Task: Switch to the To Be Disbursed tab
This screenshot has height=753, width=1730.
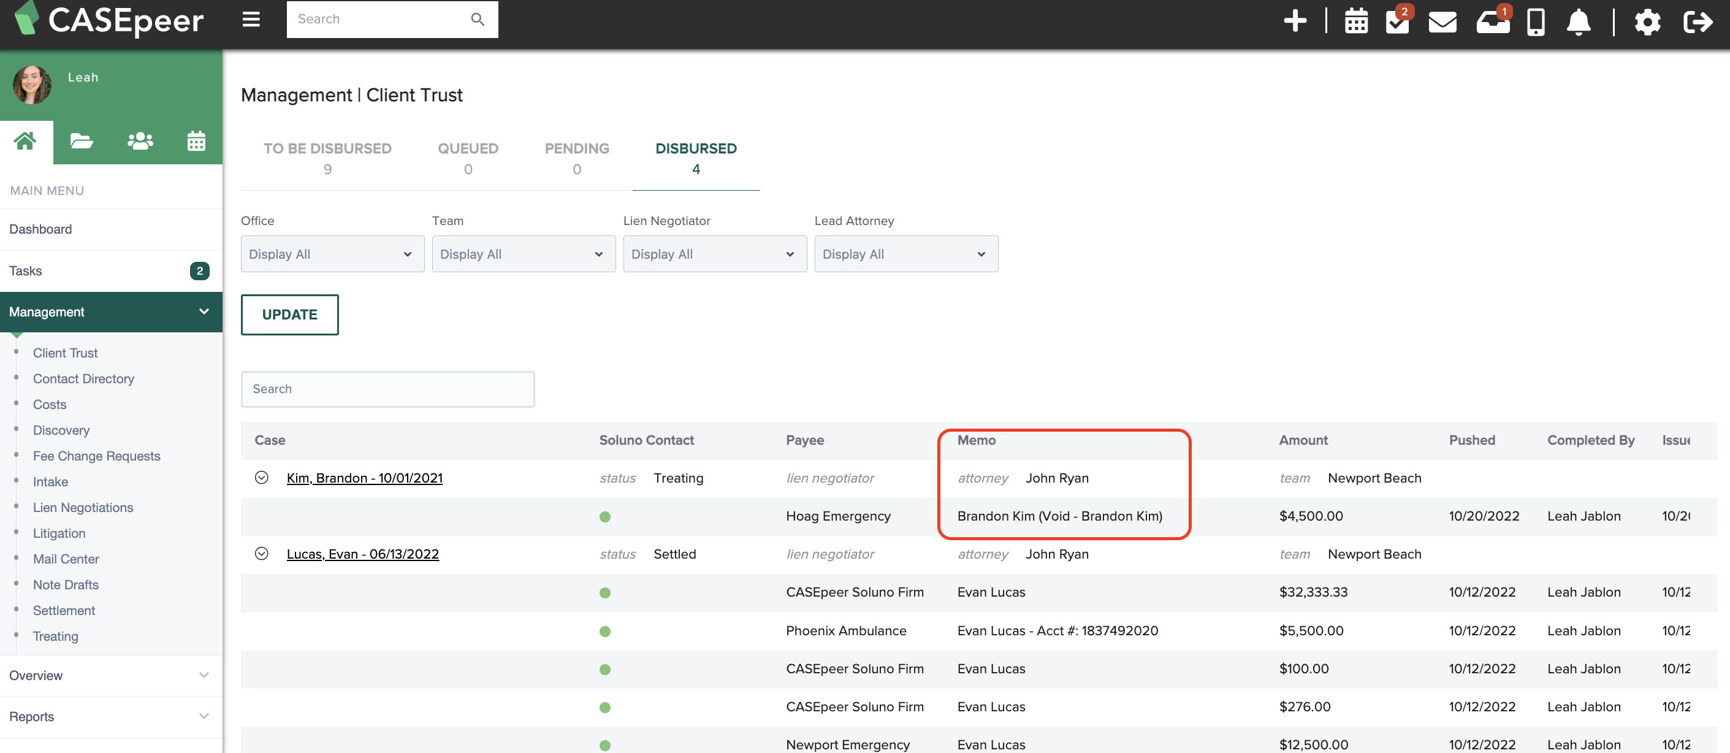Action: [327, 159]
